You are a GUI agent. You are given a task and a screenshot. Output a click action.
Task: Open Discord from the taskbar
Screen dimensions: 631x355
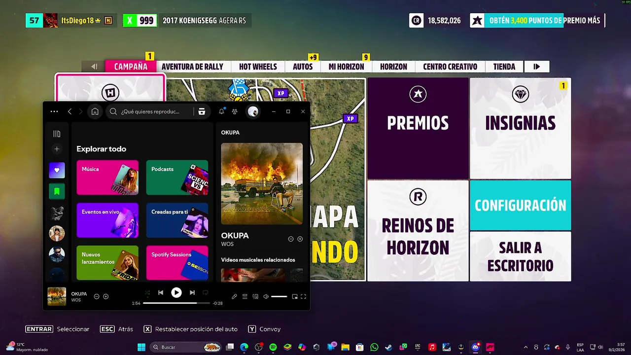click(476, 347)
